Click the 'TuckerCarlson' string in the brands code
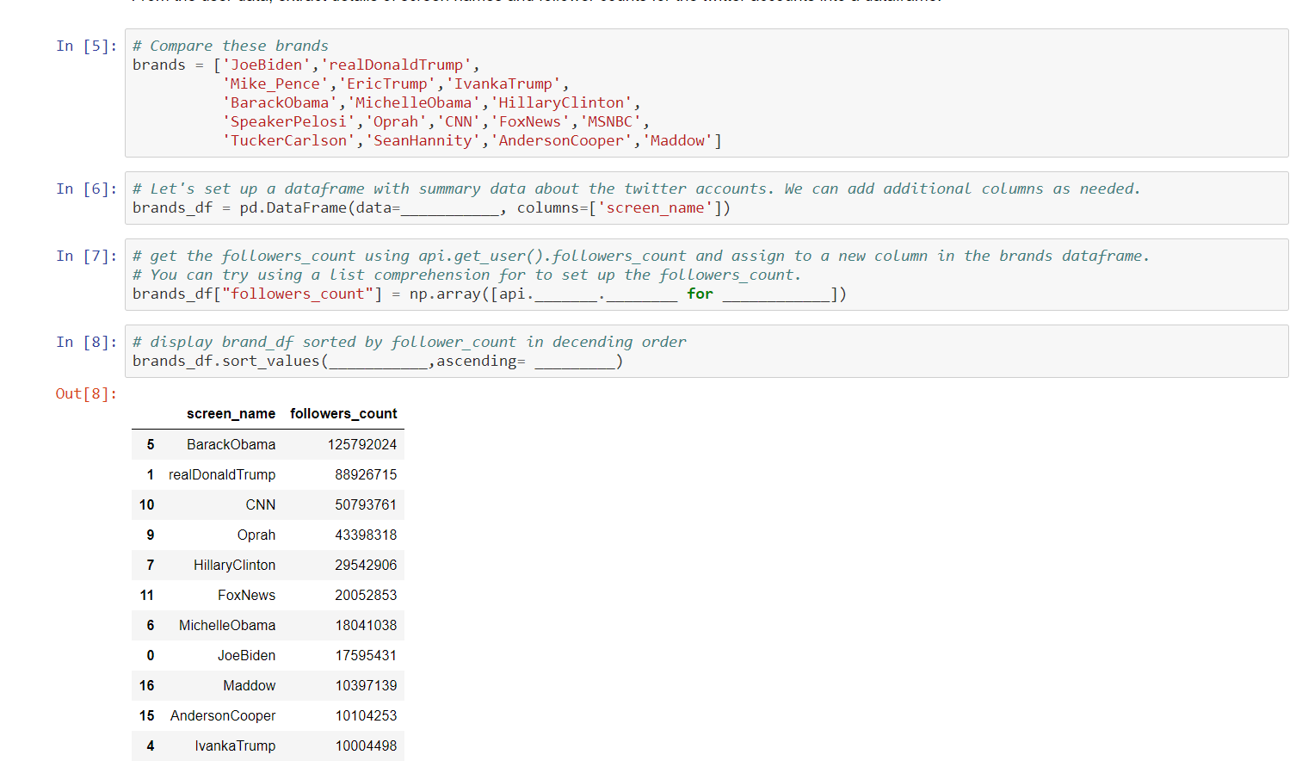 289,140
